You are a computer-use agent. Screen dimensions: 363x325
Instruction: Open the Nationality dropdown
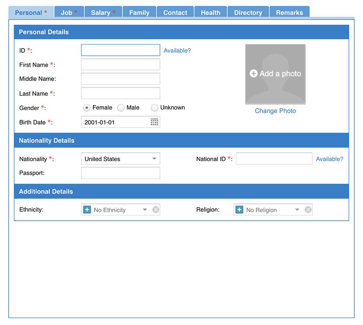coord(154,158)
